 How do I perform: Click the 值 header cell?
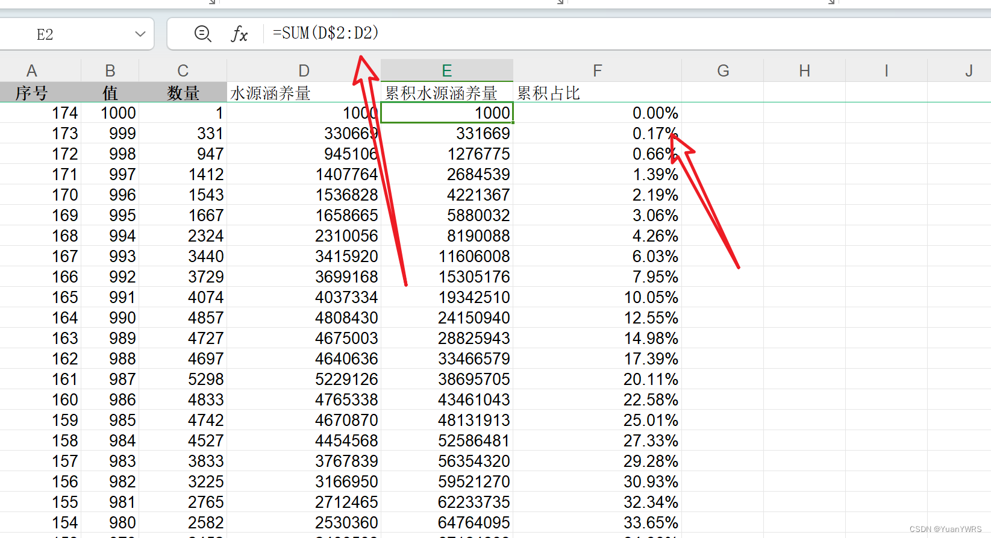[x=110, y=92]
